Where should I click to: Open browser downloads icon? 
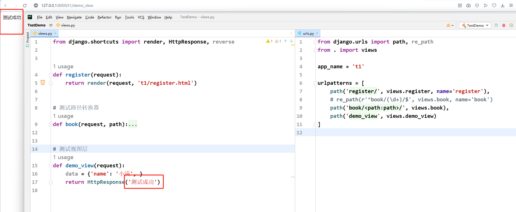[503, 5]
